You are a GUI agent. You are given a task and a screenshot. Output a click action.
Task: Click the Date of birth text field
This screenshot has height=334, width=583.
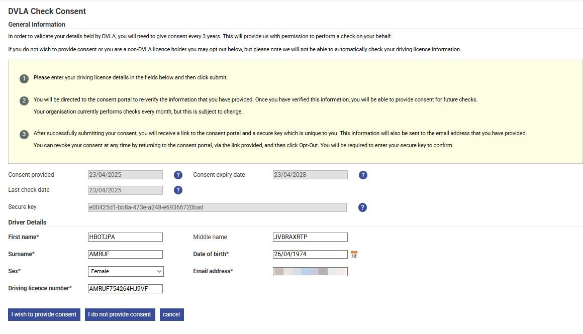[x=310, y=254]
